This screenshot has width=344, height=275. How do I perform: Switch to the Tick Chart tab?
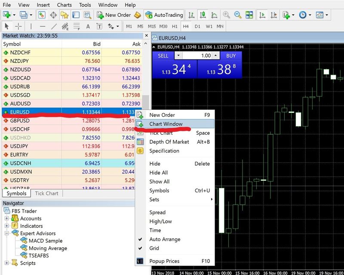point(46,194)
